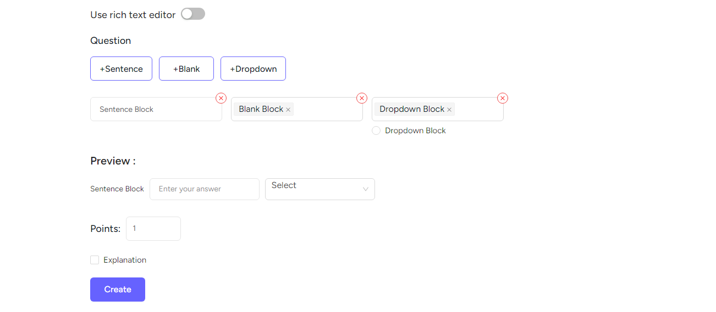
Task: Add a new Blank block
Action: [x=186, y=69]
